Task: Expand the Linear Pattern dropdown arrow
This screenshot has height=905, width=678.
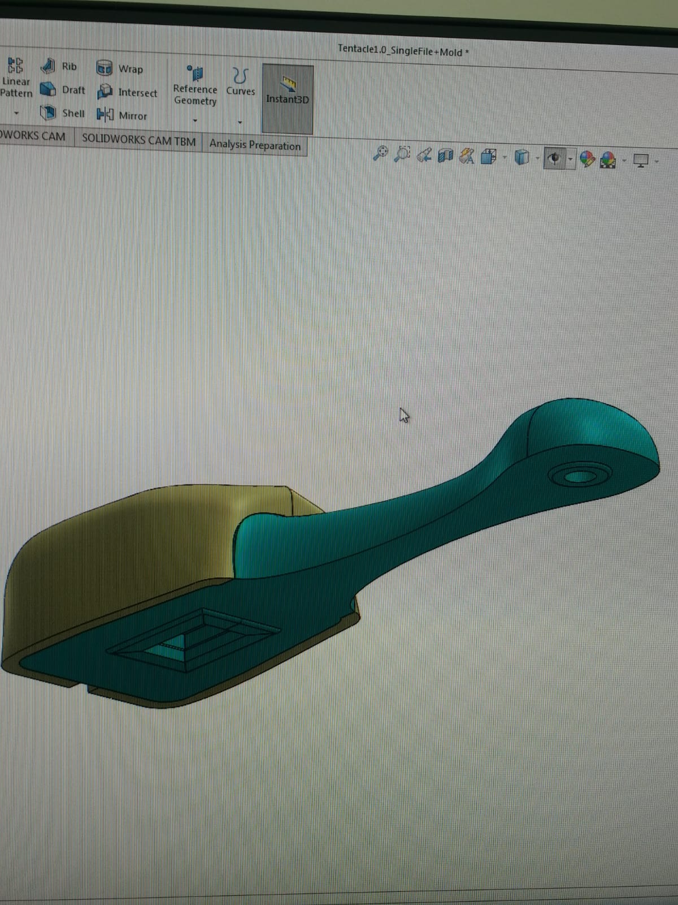Action: coord(16,113)
